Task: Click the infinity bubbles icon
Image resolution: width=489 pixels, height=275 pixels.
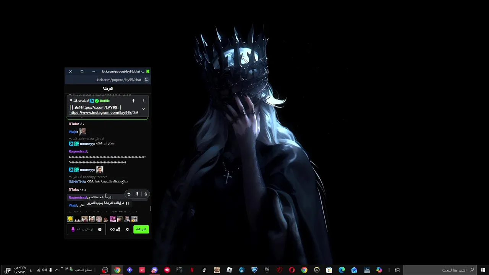Action: (115, 229)
